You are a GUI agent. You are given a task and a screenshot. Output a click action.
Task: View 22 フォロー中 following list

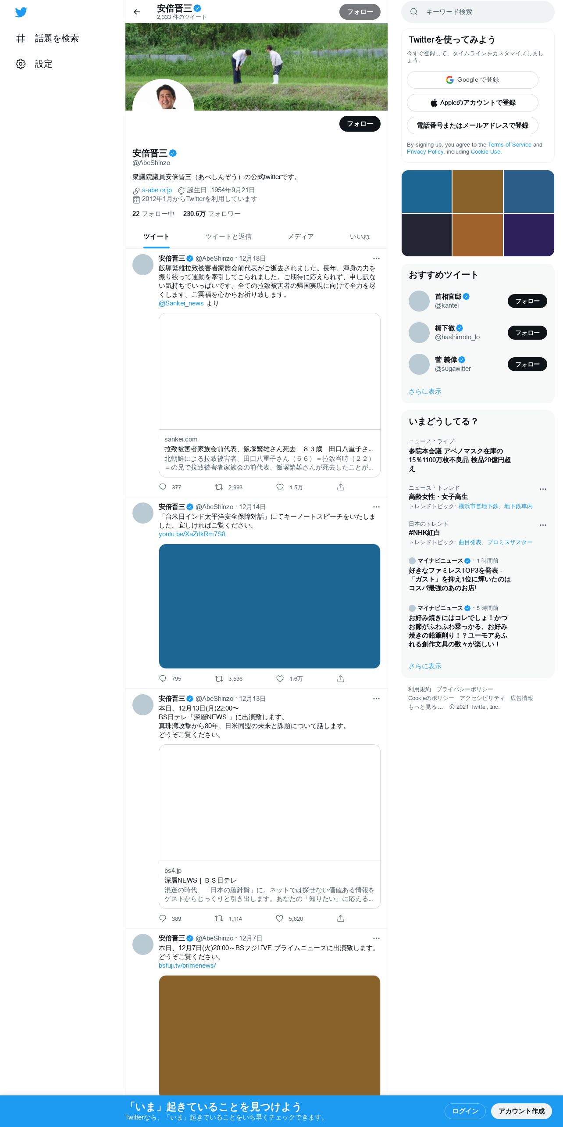click(153, 214)
